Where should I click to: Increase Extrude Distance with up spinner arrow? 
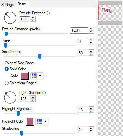pyautogui.click(x=91, y=29)
